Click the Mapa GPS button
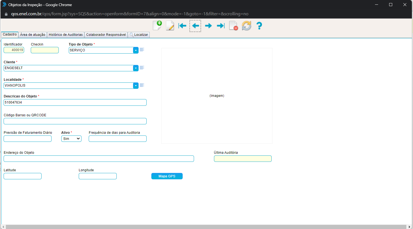Viewport: 413px width, 229px height. click(167, 176)
